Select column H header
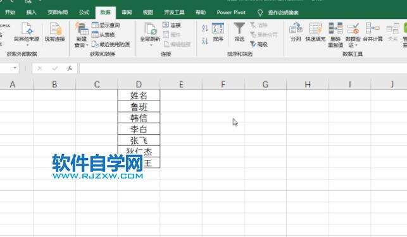Viewport: 407px width, 237px height. coord(308,84)
